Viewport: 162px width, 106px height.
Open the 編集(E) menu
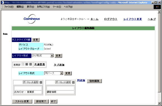click(20, 7)
